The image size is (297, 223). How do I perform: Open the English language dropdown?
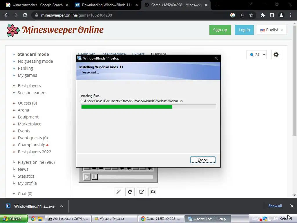[x=271, y=30]
